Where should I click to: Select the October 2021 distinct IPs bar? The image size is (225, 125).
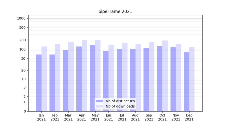[159, 79]
